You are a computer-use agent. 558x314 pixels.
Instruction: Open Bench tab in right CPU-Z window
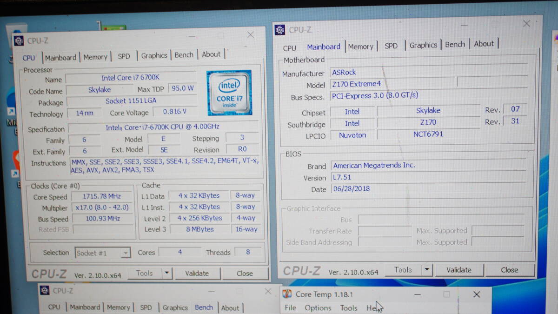tap(455, 44)
